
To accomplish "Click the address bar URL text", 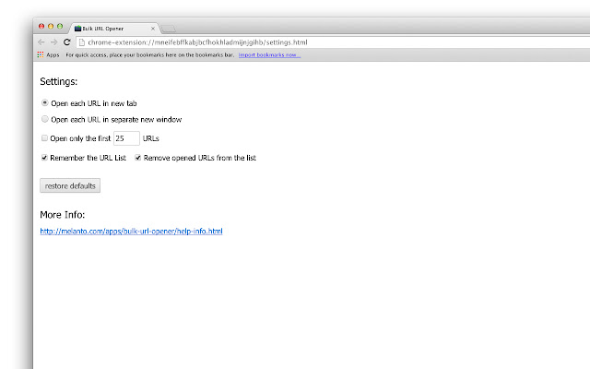I will pos(197,42).
